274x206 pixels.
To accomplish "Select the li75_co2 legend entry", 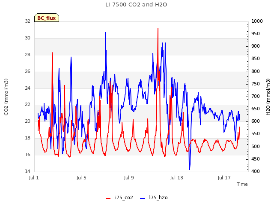I will (119, 197).
